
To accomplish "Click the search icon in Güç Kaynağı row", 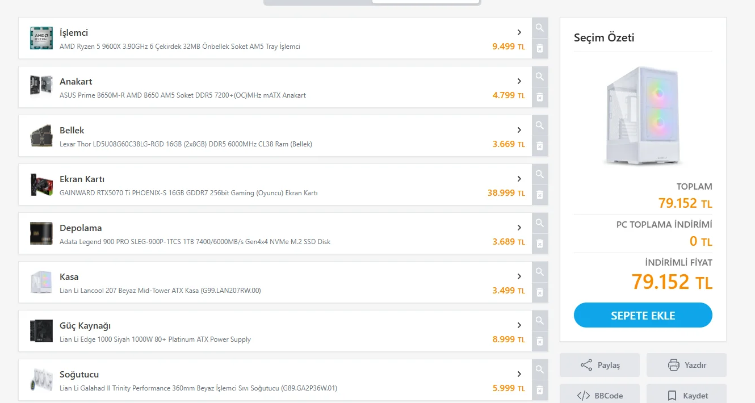I will click(x=540, y=320).
